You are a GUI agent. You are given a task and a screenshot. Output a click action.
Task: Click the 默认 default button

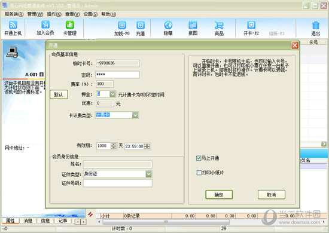tap(59, 94)
